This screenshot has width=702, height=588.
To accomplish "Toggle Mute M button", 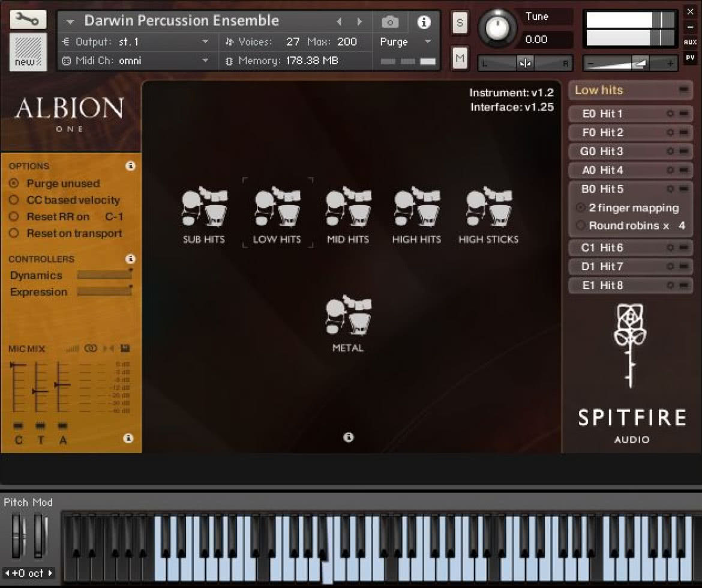I will pyautogui.click(x=460, y=58).
